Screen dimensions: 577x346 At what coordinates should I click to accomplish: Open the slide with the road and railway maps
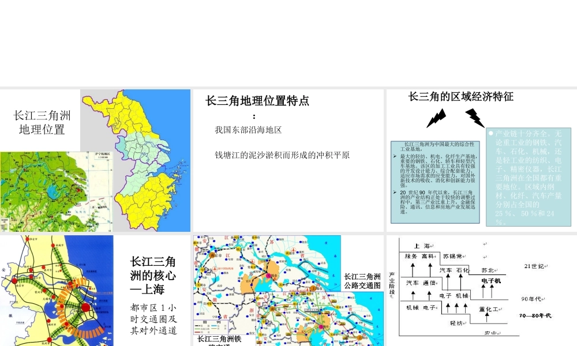click(x=288, y=291)
